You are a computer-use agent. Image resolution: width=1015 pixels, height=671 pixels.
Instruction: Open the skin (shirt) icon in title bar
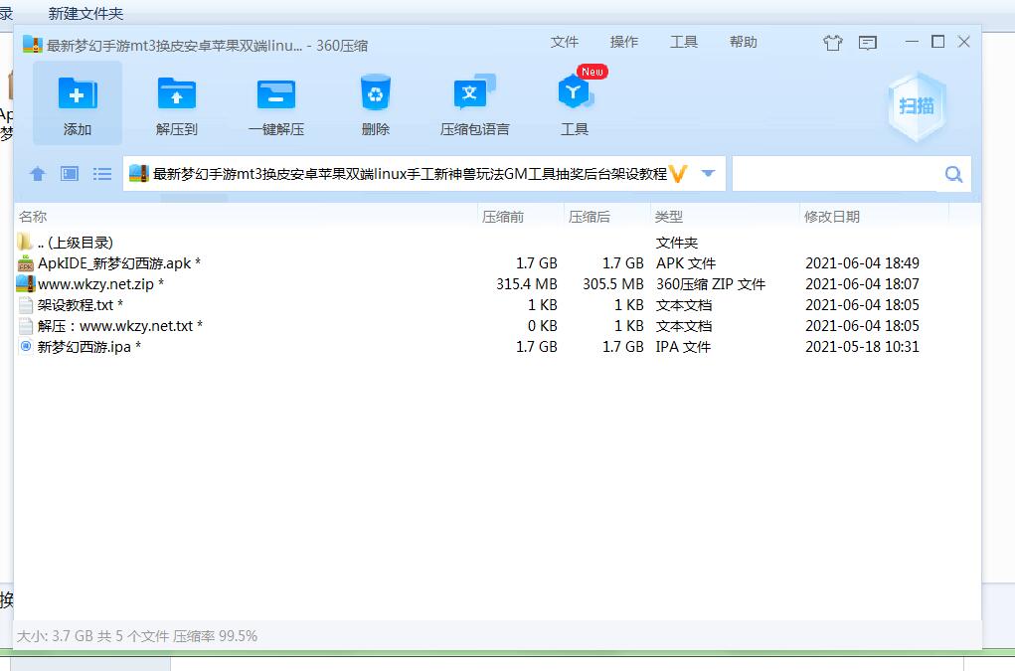coord(832,43)
